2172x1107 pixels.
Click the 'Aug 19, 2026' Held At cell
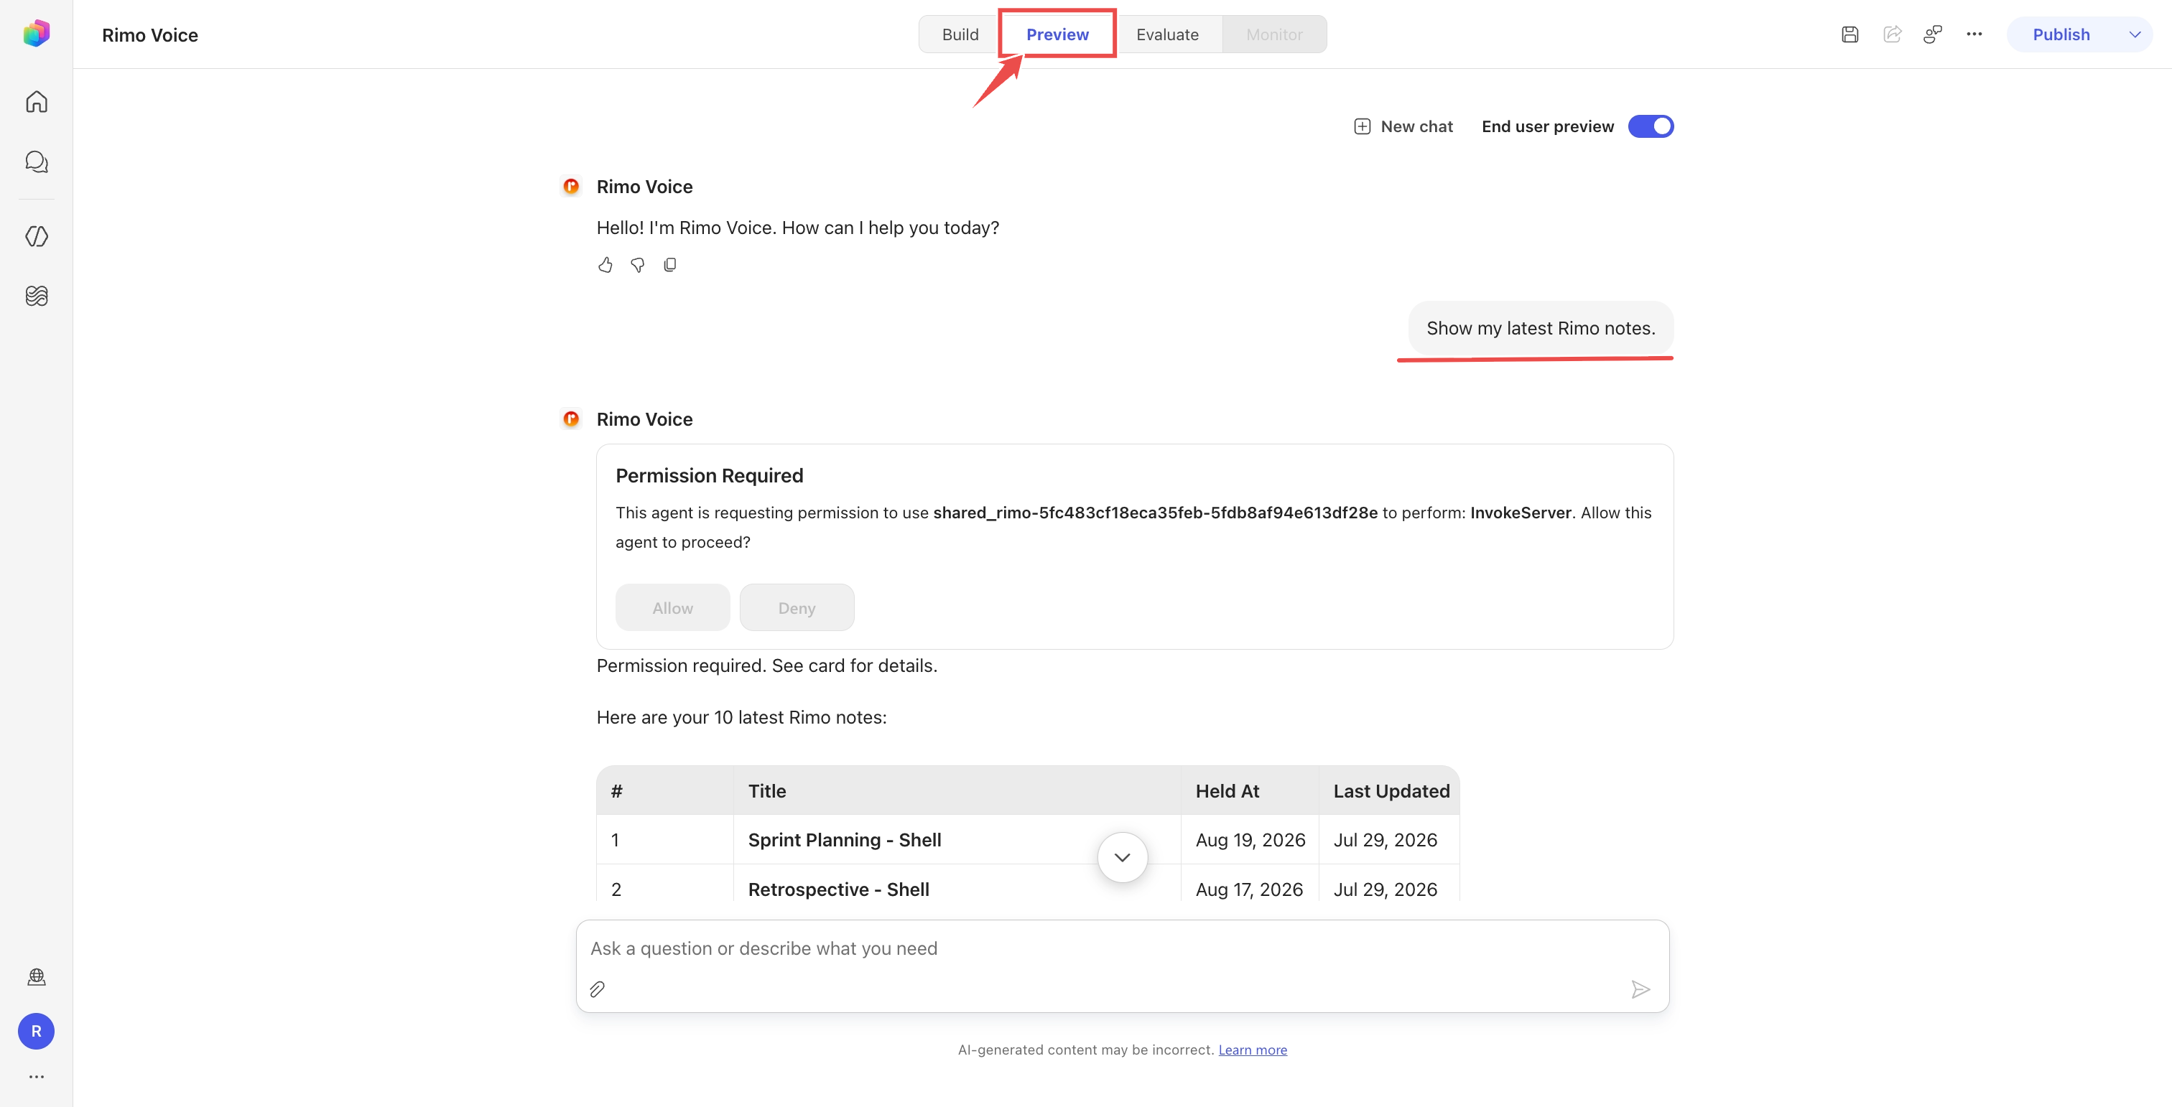[1250, 840]
